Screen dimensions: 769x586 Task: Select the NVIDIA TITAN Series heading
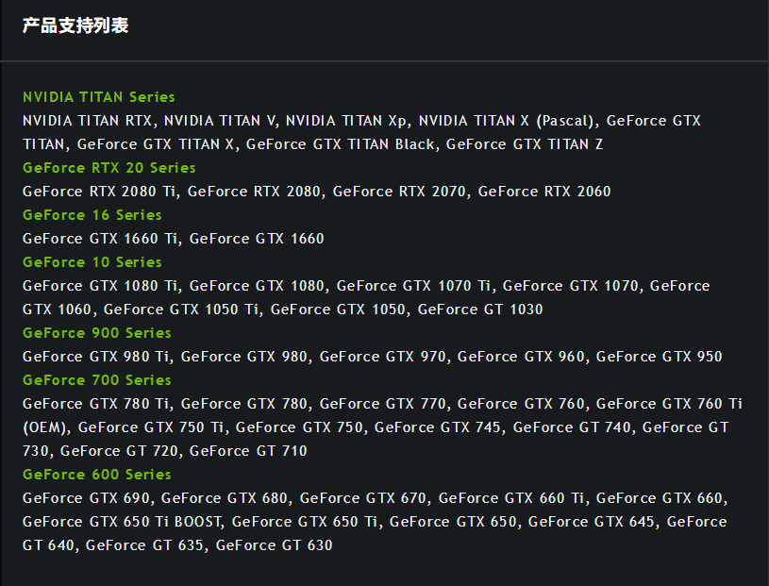pyautogui.click(x=98, y=97)
